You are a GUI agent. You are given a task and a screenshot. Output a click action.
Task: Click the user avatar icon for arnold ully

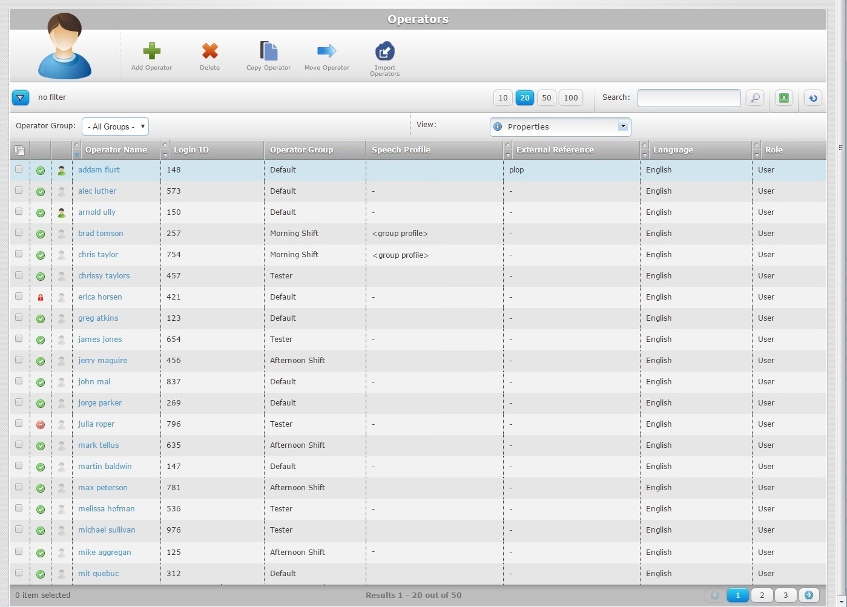(62, 213)
